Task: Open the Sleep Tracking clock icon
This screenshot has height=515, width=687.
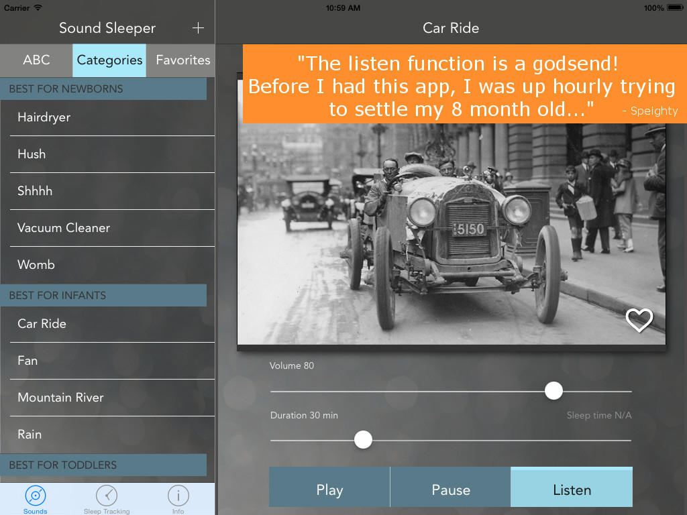Action: (x=107, y=496)
